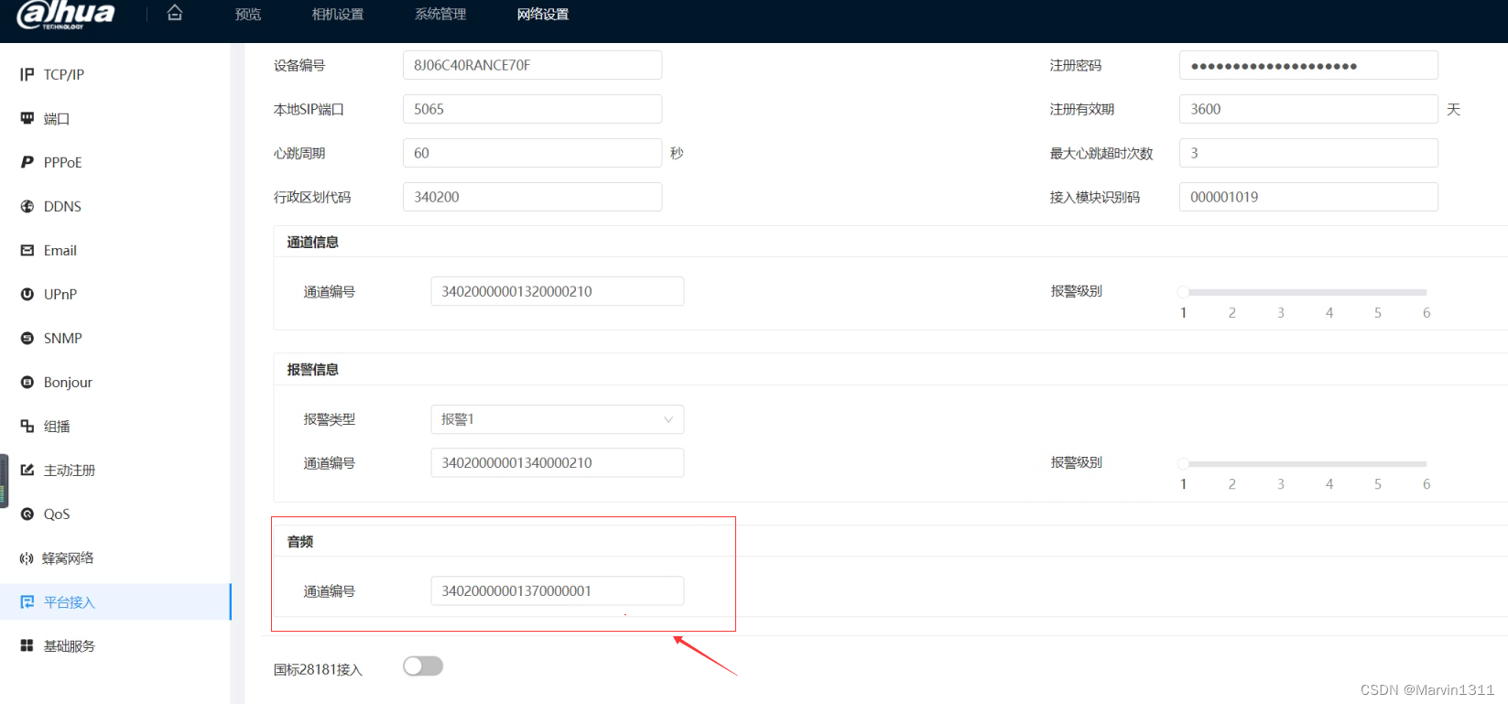Click the QoS sidebar icon
This screenshot has height=704, width=1508.
(27, 514)
